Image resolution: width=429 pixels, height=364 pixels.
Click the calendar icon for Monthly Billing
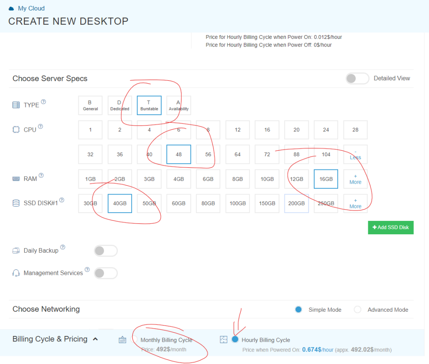(x=122, y=340)
